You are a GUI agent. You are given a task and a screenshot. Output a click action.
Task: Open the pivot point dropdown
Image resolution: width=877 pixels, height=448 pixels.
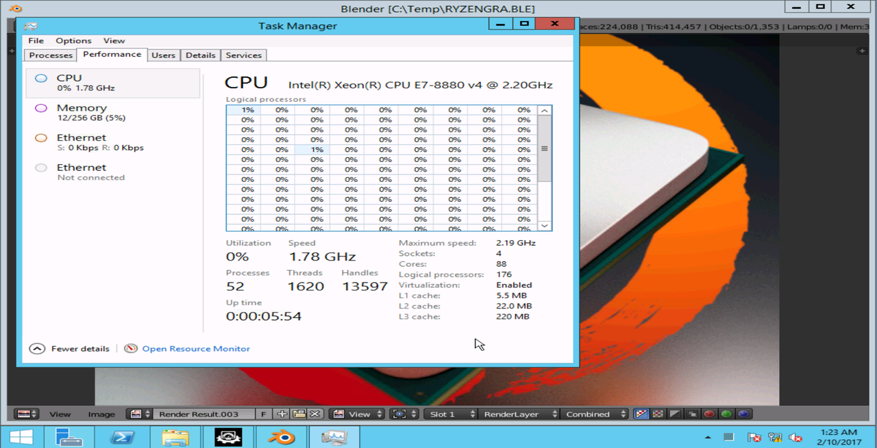pyautogui.click(x=405, y=414)
